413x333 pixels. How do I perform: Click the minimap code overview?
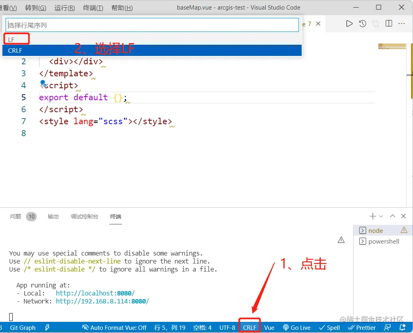tap(392, 46)
